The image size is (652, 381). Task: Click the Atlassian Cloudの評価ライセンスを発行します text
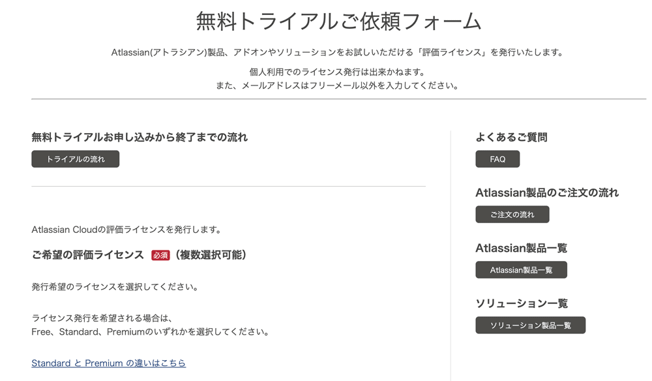pos(127,230)
